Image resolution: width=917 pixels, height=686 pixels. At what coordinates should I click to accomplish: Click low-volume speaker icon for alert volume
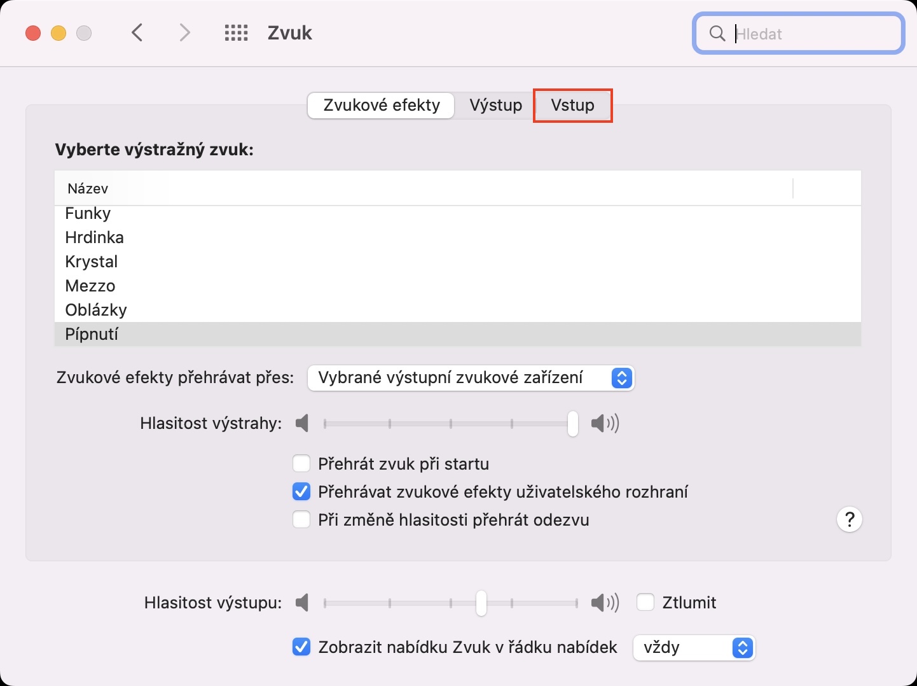303,423
